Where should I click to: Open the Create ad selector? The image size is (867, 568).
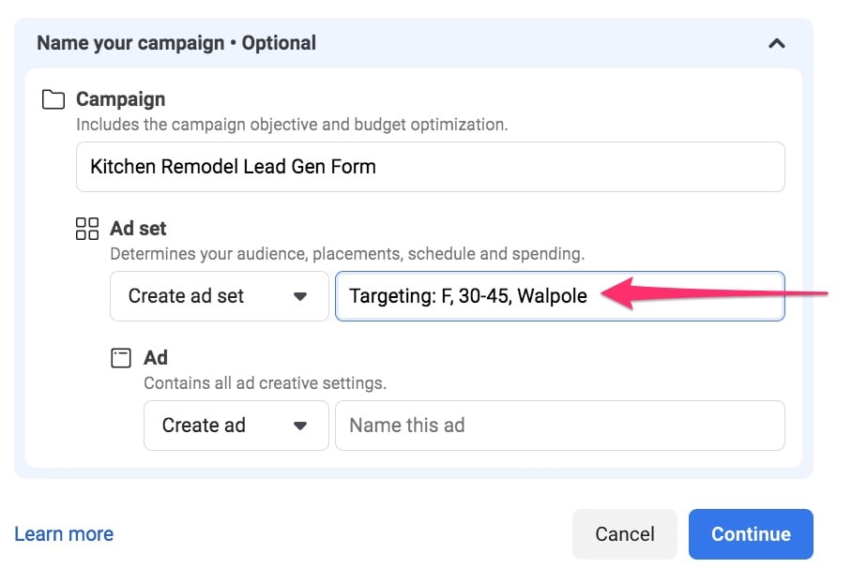(236, 425)
